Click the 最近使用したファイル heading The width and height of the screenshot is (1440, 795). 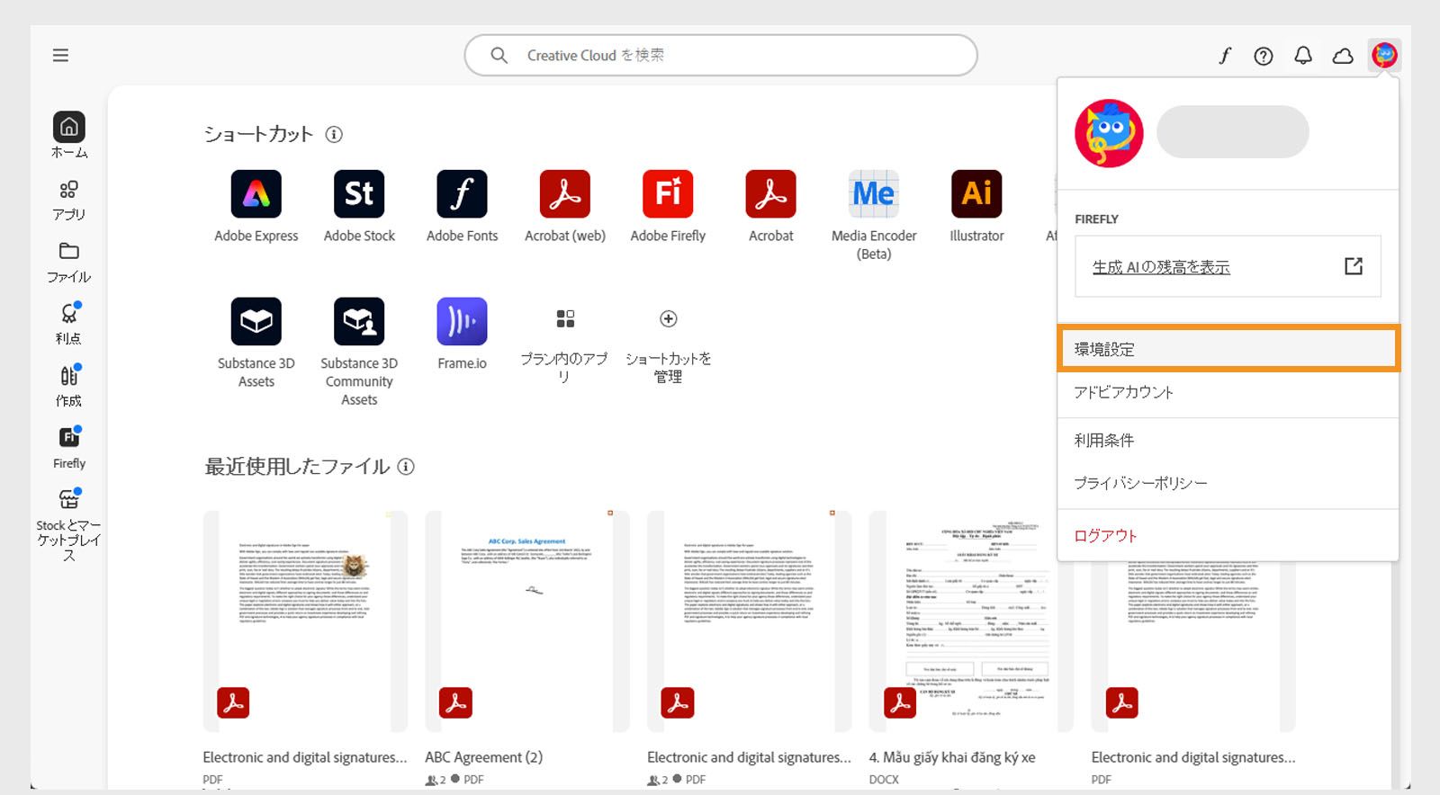pyautogui.click(x=297, y=467)
